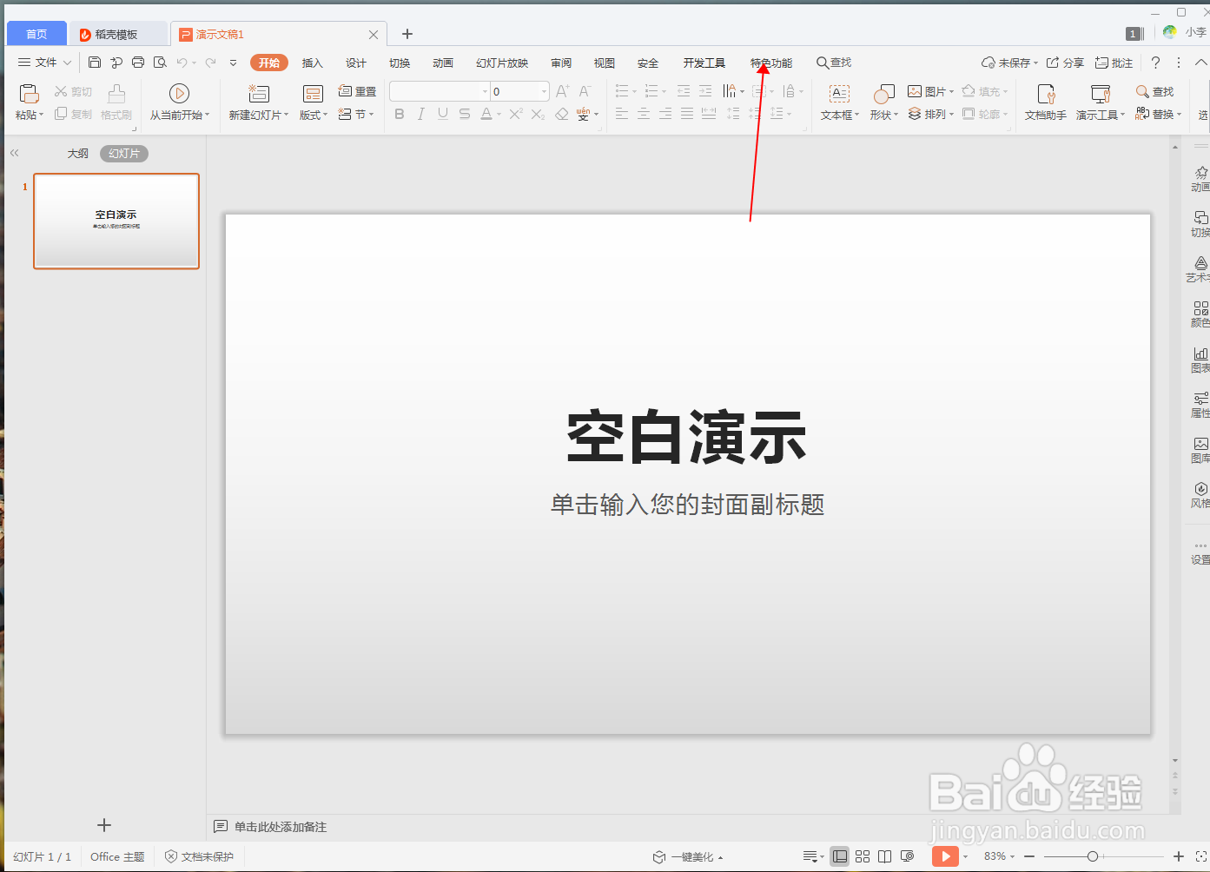The width and height of the screenshot is (1210, 872).
Task: Open the 稻壳模板 tab
Action: click(117, 34)
